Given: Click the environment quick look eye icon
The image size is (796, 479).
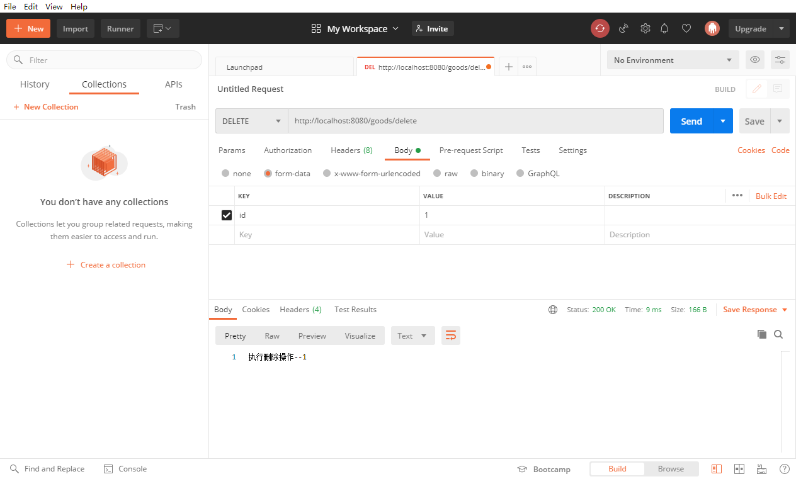Looking at the screenshot, I should [x=755, y=60].
